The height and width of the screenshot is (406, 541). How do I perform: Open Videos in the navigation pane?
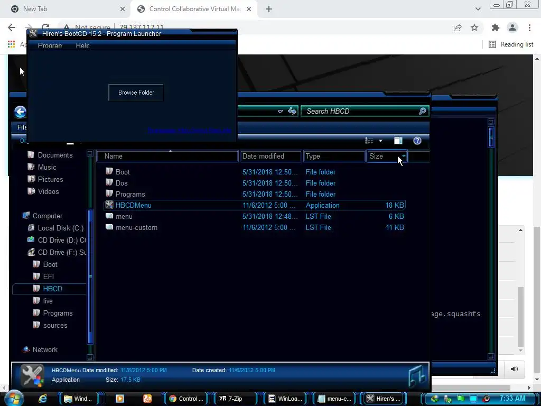[x=48, y=191]
